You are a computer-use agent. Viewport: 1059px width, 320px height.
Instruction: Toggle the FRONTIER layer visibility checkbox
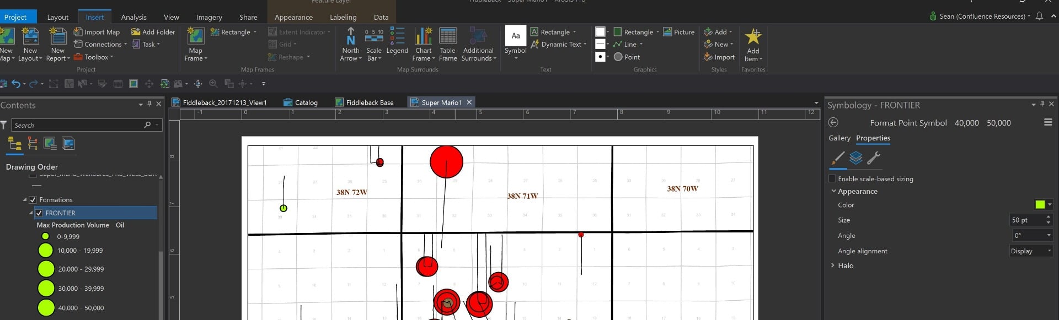pos(39,213)
